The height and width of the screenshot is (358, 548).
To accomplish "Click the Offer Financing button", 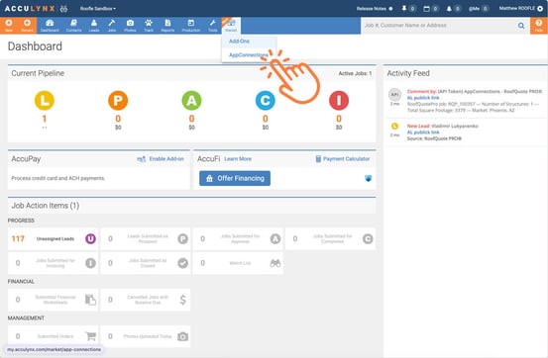I will coord(235,178).
